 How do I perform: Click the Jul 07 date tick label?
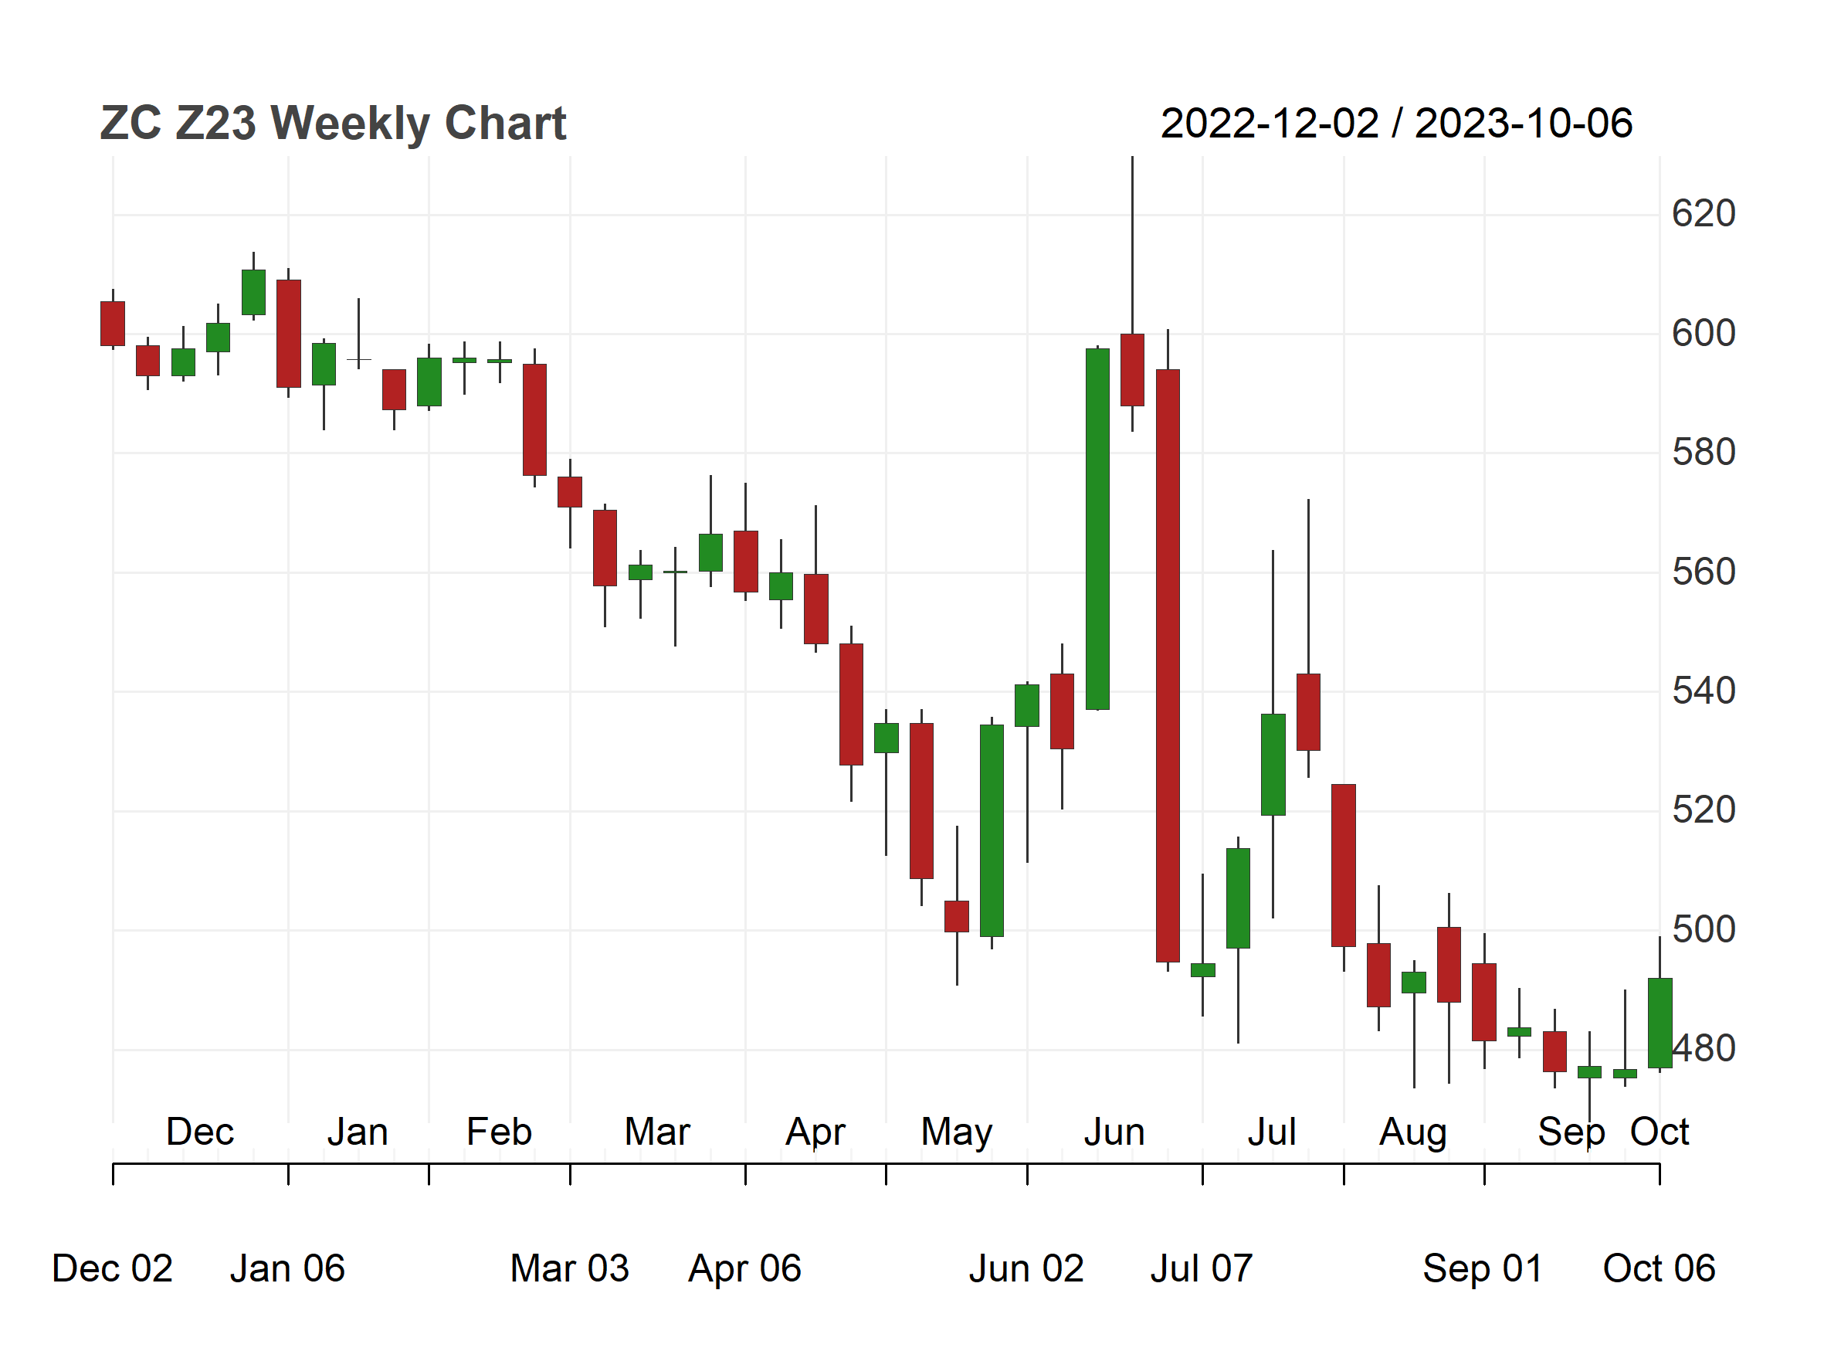tap(1202, 1269)
